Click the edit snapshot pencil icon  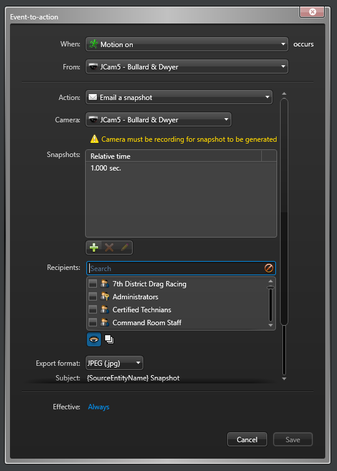pos(124,248)
